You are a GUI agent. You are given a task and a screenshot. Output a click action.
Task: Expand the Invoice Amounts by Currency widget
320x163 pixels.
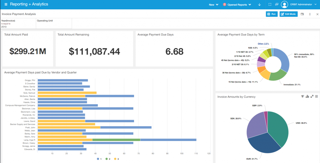click(312, 96)
